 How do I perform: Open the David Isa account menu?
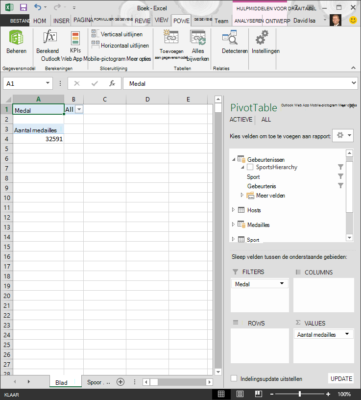[309, 21]
